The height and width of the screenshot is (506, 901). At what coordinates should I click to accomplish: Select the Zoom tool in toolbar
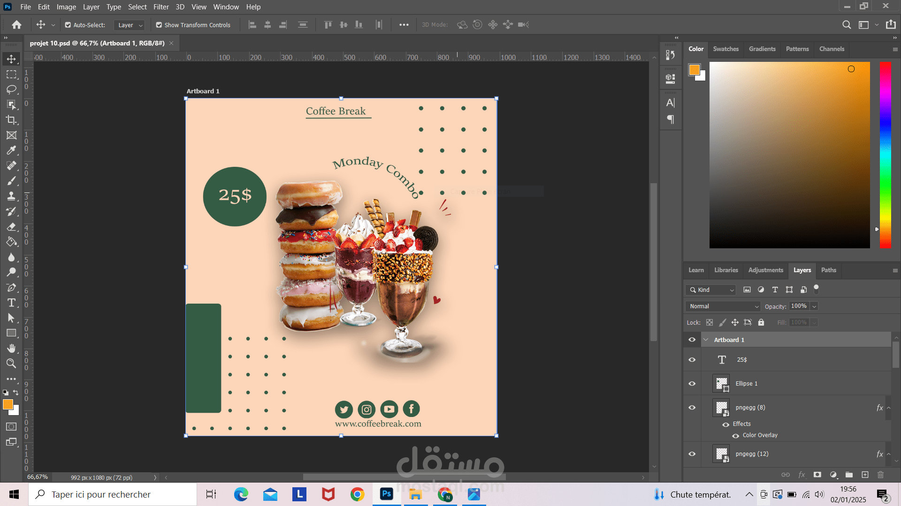tap(11, 364)
